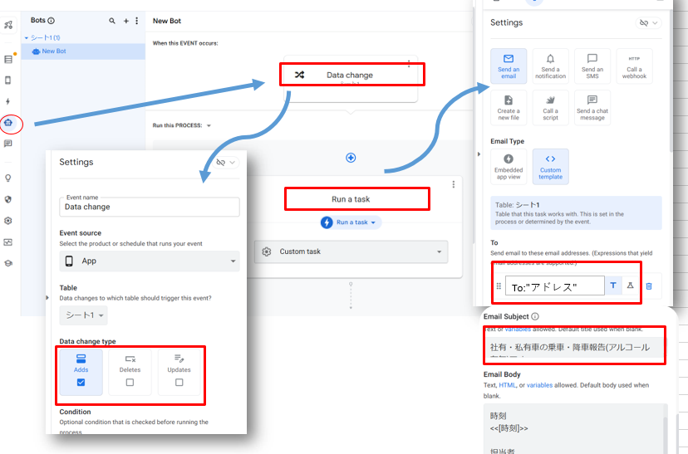Add a step with the plus circle

point(351,158)
